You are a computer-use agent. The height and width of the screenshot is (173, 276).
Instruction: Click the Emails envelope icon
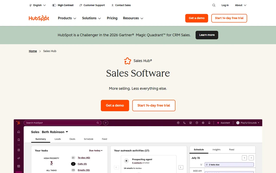coord(73,170)
